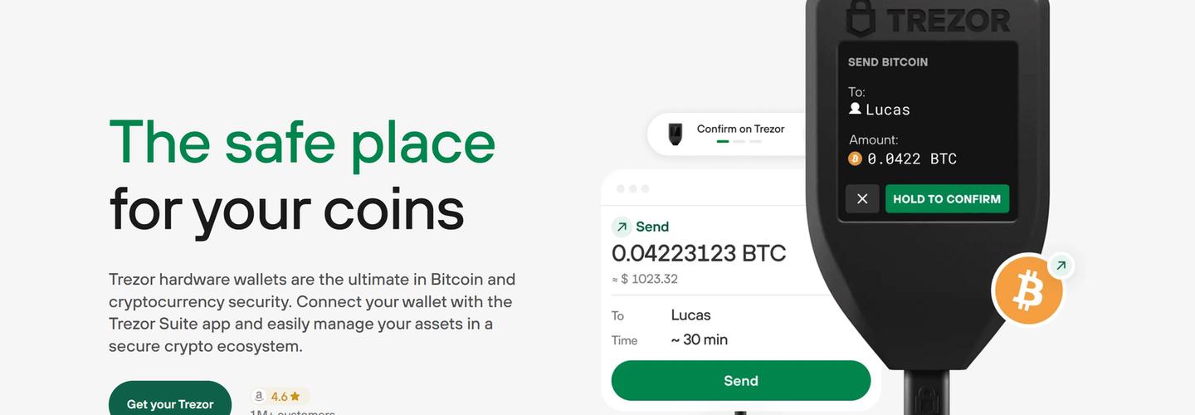The width and height of the screenshot is (1195, 415).
Task: Click the gold star rating icon
Action: (295, 397)
